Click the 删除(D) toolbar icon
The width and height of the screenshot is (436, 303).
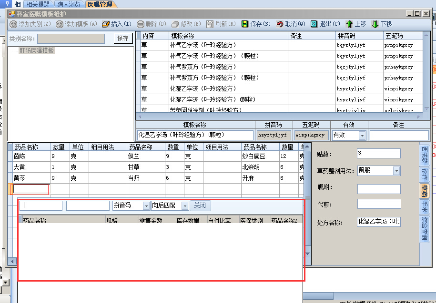click(x=141, y=24)
